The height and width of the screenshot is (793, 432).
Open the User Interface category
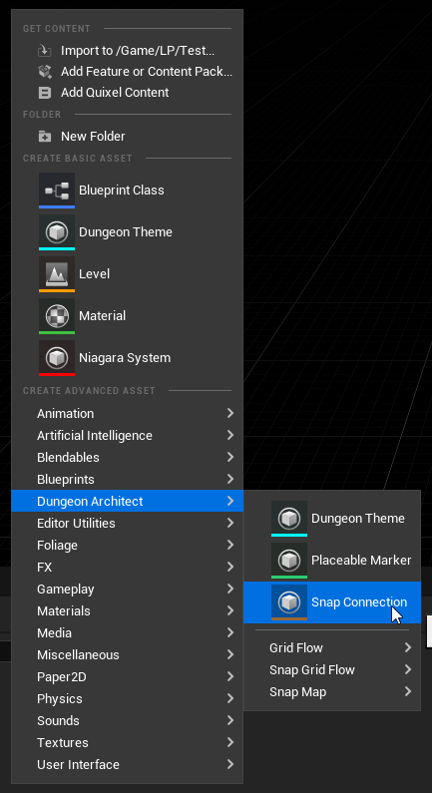tap(127, 765)
